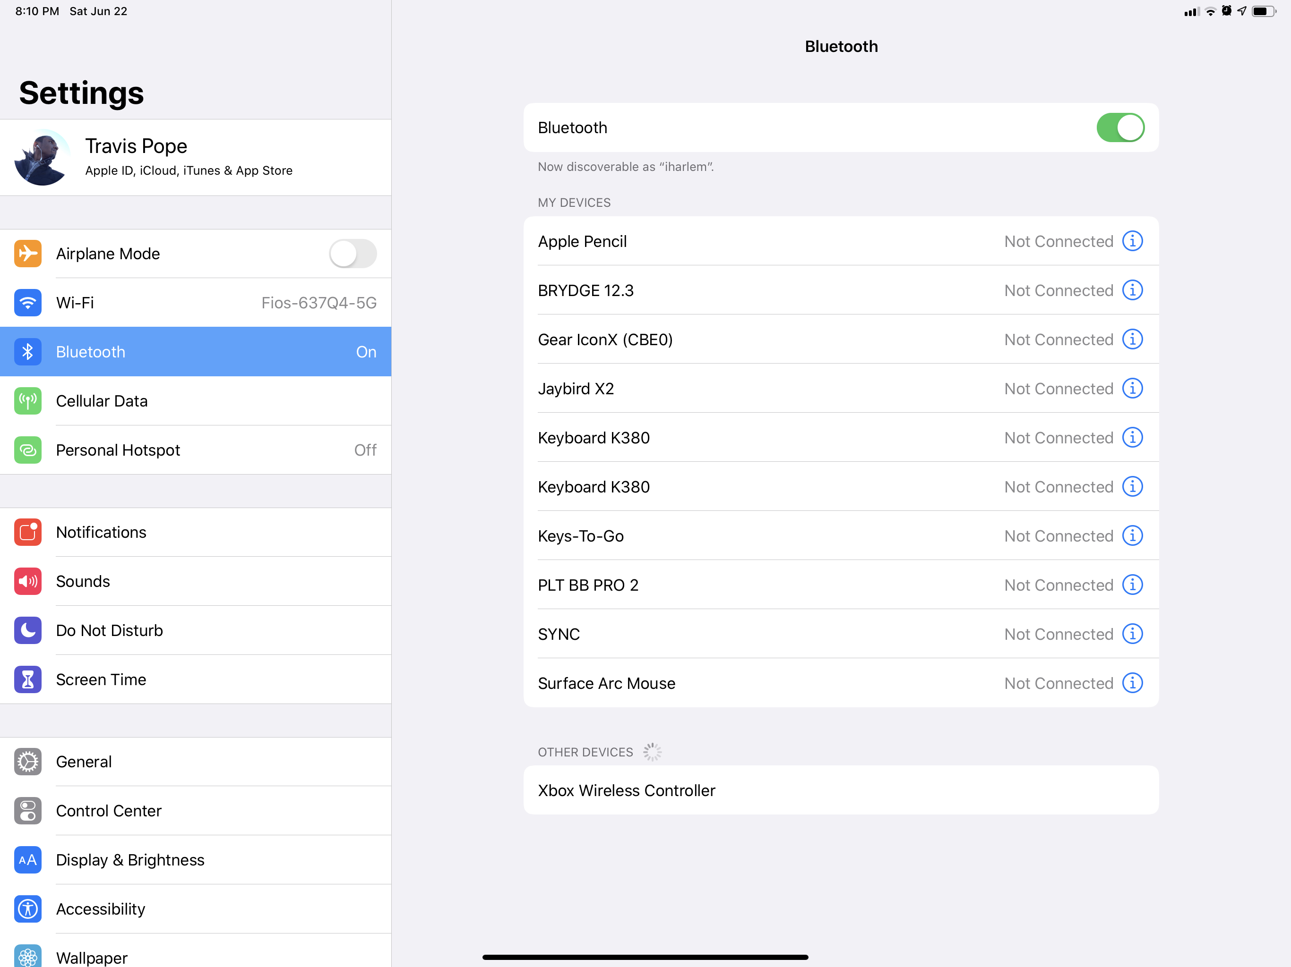Select Bluetooth in the sidebar
The image size is (1291, 967).
(196, 352)
